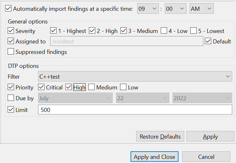Screen dimensions: 236x163
Task: Open the AM/PM dropdown
Action: 201,9
